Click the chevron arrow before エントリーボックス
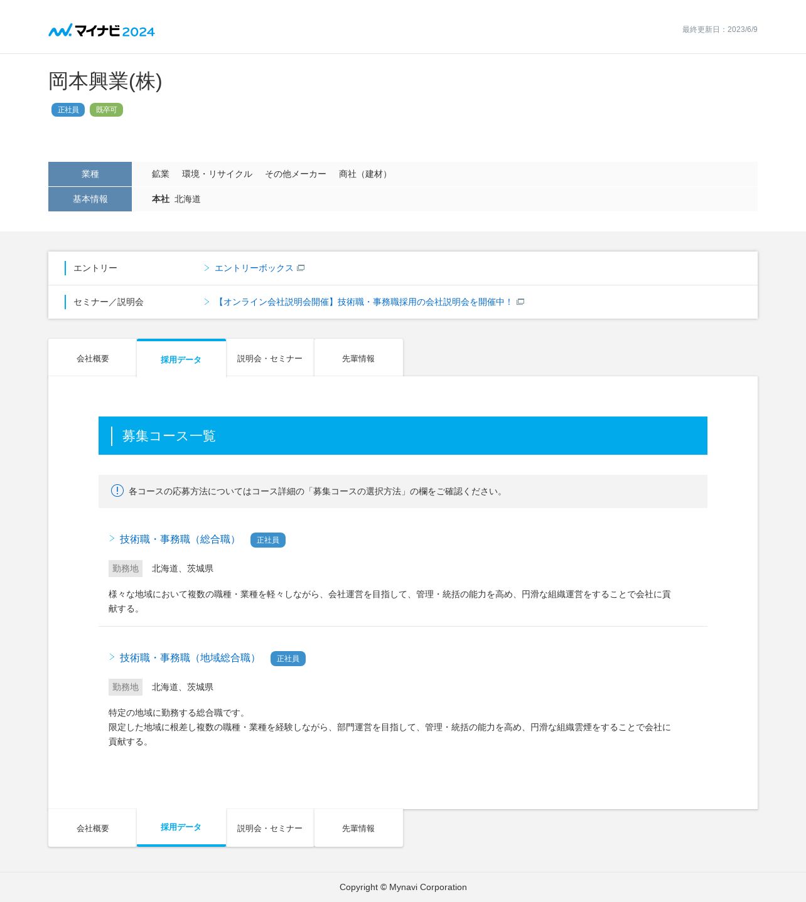Screen dimensions: 806x902 (207, 268)
